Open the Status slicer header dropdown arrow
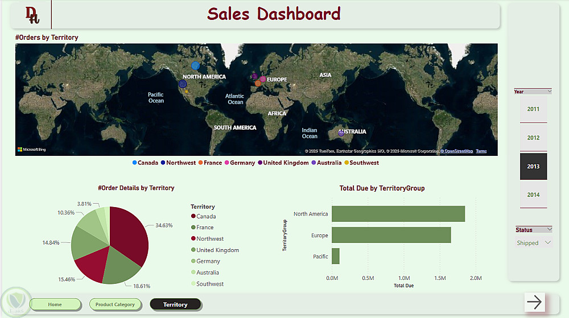 click(550, 229)
